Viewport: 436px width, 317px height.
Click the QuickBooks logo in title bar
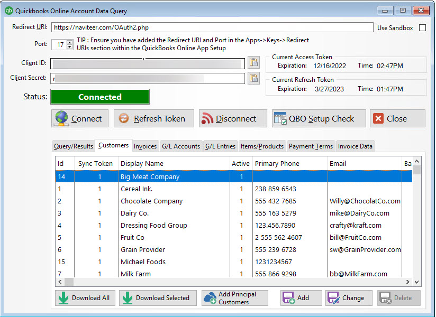(9, 11)
